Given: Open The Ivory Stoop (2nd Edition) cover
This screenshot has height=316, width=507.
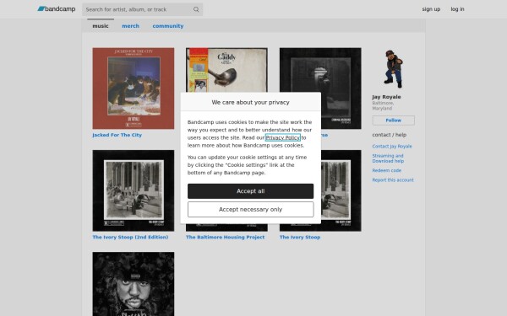Looking at the screenshot, I should tap(134, 190).
